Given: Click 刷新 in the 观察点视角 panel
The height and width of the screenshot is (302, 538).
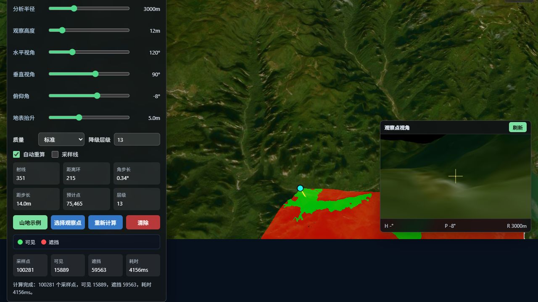Looking at the screenshot, I should pyautogui.click(x=517, y=128).
